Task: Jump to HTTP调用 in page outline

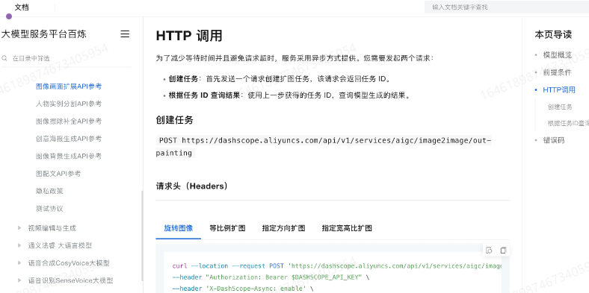Action: tap(559, 90)
